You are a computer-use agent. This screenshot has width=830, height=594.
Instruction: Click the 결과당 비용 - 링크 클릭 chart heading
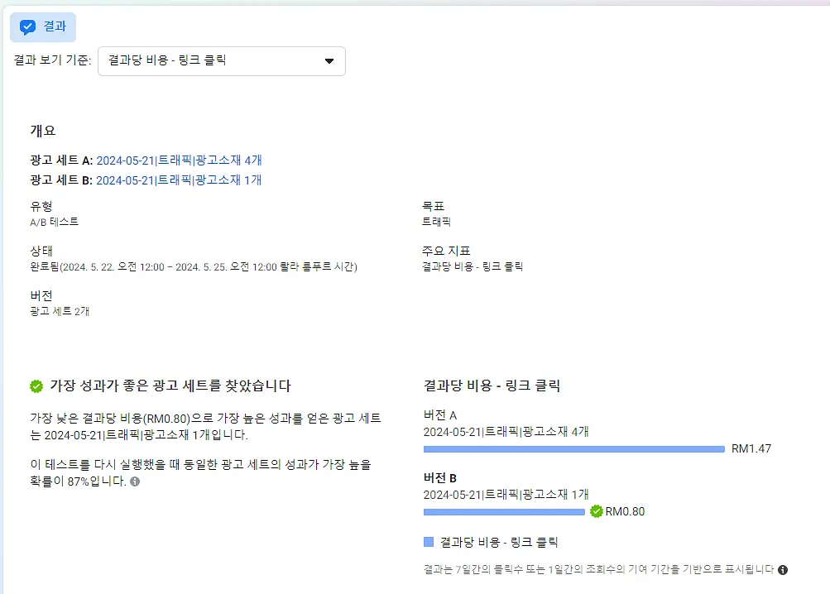[492, 386]
